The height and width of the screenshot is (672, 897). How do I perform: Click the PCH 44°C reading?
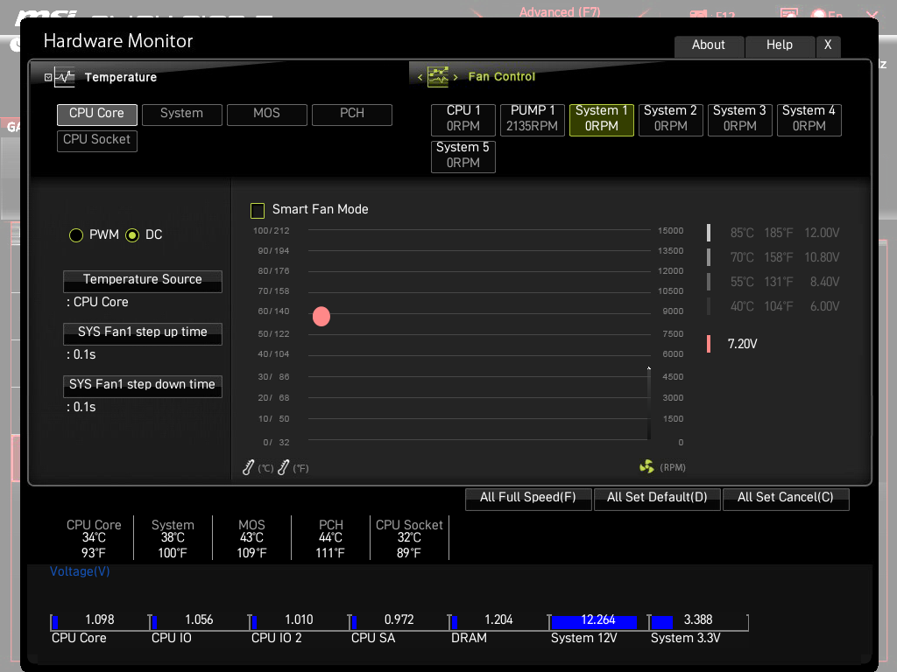(330, 538)
